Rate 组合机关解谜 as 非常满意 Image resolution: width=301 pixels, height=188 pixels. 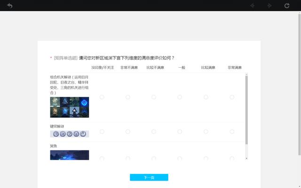(232, 97)
